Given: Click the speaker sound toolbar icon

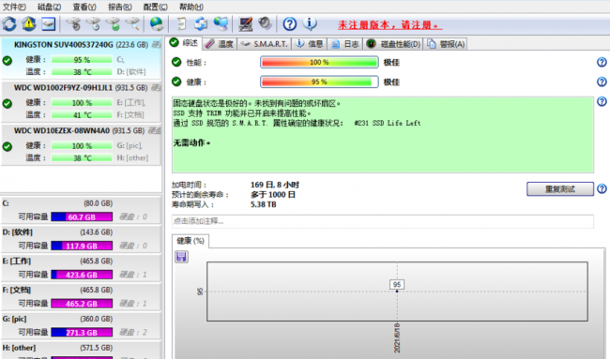Looking at the screenshot, I should (x=265, y=24).
